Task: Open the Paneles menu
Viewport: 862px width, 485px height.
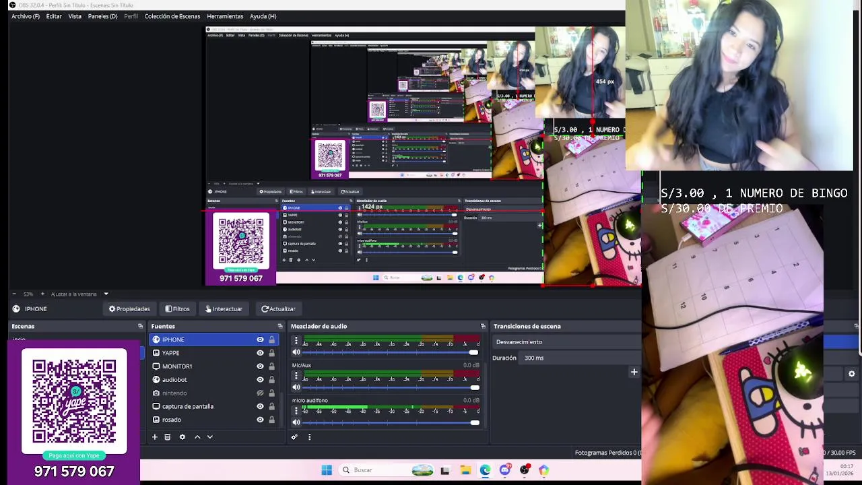Action: (102, 16)
